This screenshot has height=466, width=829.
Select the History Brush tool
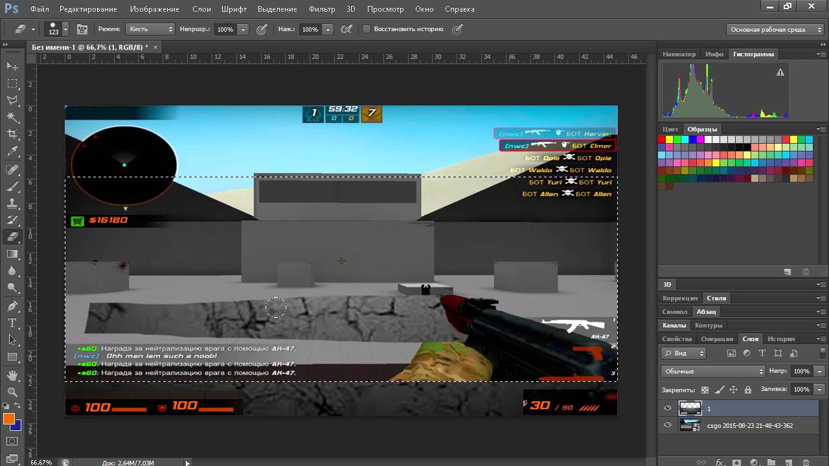(x=12, y=220)
